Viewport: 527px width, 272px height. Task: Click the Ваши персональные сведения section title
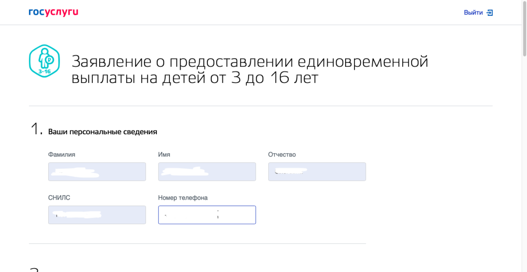click(102, 132)
